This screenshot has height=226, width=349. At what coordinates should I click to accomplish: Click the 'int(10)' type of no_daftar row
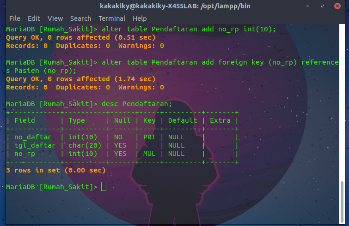point(83,137)
